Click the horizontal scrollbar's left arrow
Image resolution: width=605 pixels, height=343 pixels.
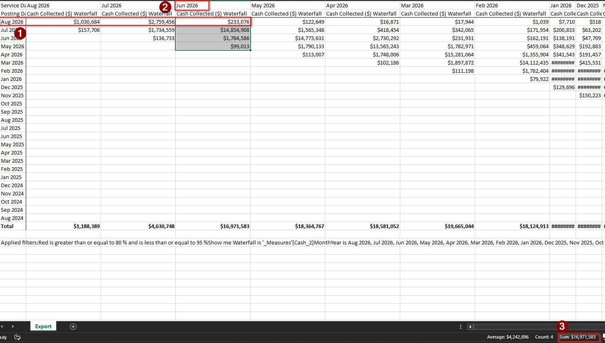click(x=470, y=326)
